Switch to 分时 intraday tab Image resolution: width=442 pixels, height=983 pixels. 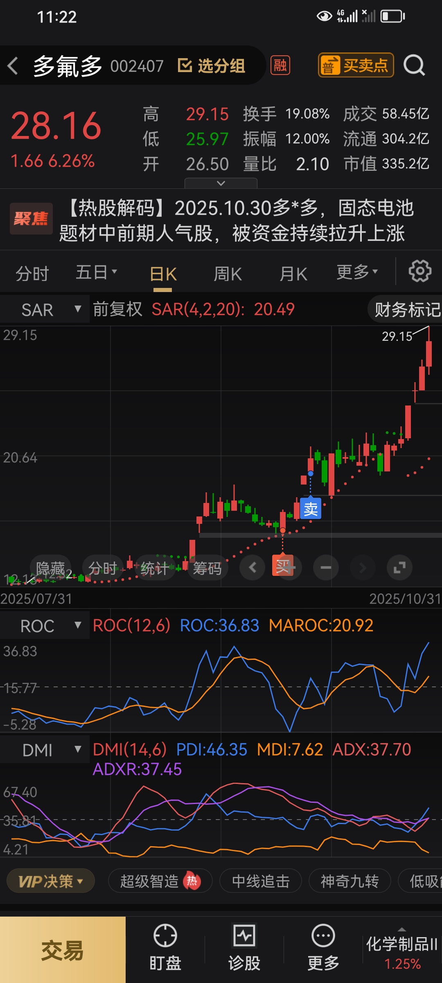click(x=32, y=273)
